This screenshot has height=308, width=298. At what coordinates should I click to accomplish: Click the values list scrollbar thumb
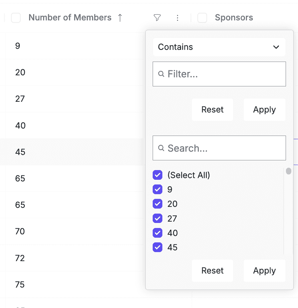tap(289, 171)
